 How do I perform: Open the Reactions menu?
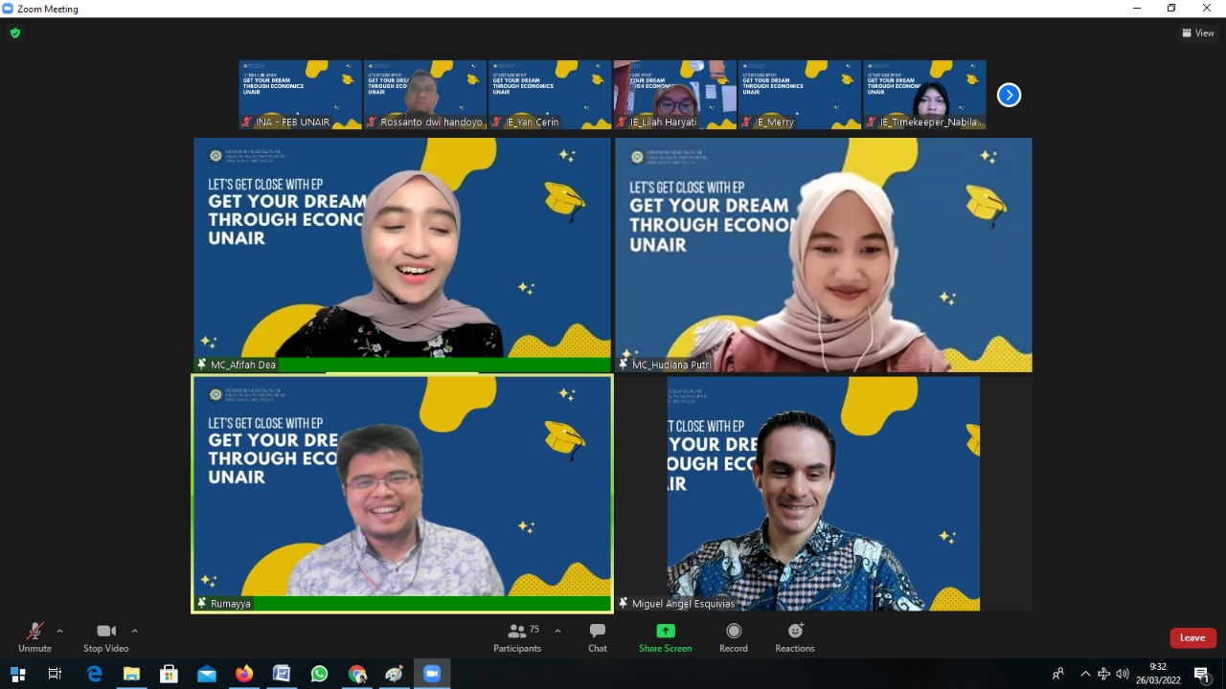794,637
